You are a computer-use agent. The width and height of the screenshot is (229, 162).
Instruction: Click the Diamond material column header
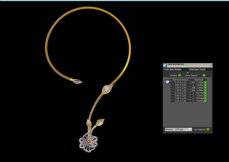pyautogui.click(x=198, y=80)
